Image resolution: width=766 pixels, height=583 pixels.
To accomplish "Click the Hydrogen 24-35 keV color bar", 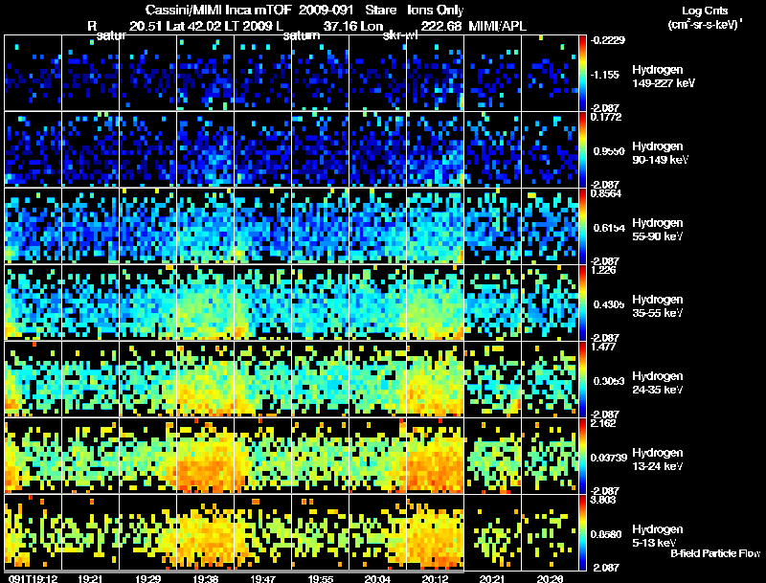I will click(x=582, y=380).
